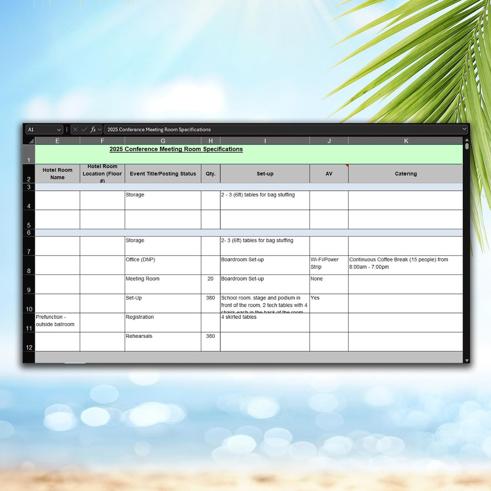
Task: Click the vertical dots icon next to the Name Box
Action: [x=67, y=130]
